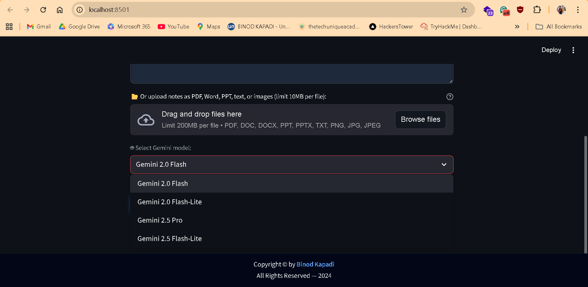Bookmark this page via the star icon
This screenshot has height=287, width=588.
464,9
